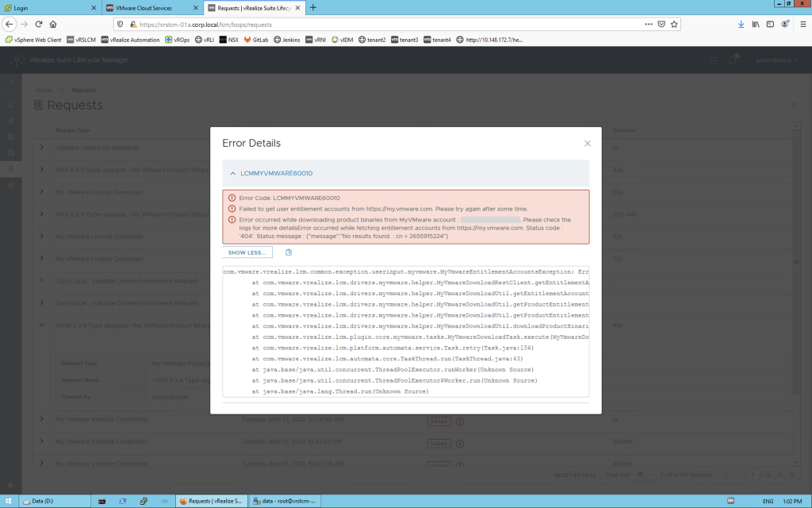The width and height of the screenshot is (812, 508).
Task: Open a new browser tab
Action: pyautogui.click(x=313, y=7)
